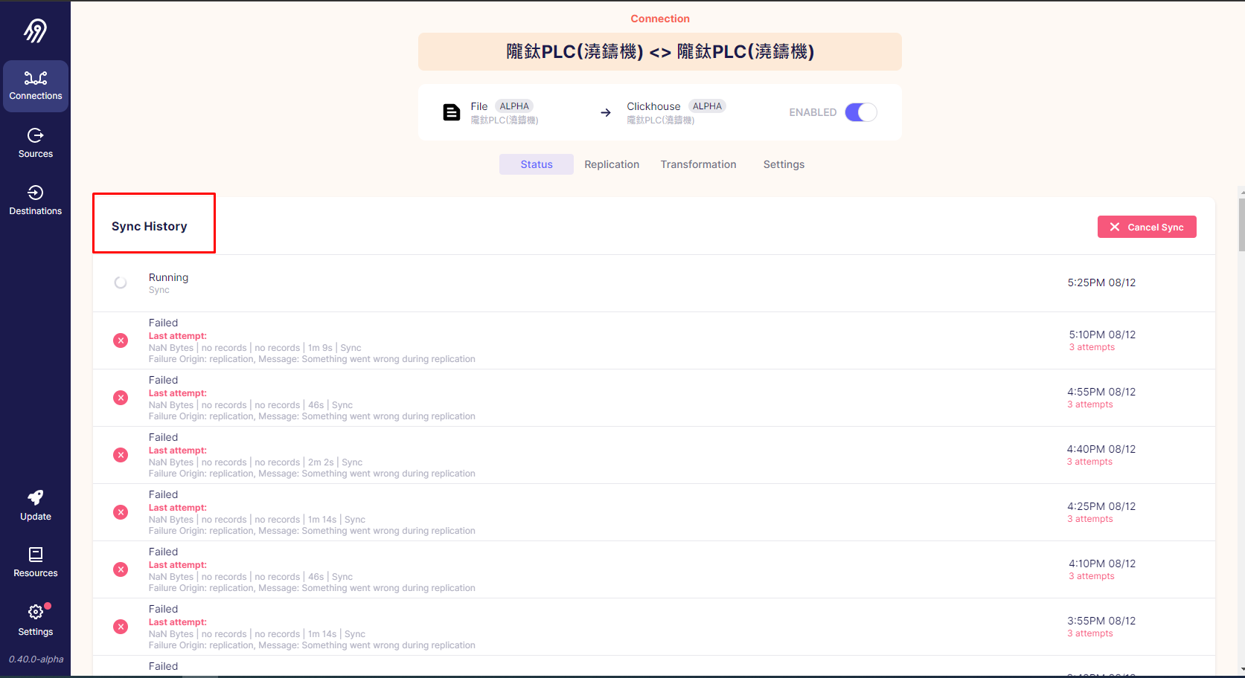Screen dimensions: 1245x678
Task: Click failed icon for 4:10PM sync
Action: click(121, 569)
